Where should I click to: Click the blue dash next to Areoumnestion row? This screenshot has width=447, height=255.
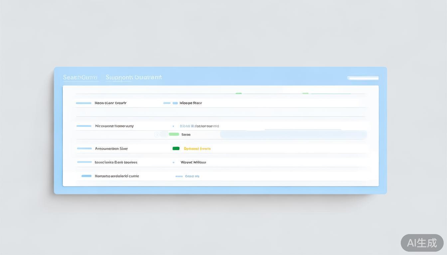tap(84, 148)
